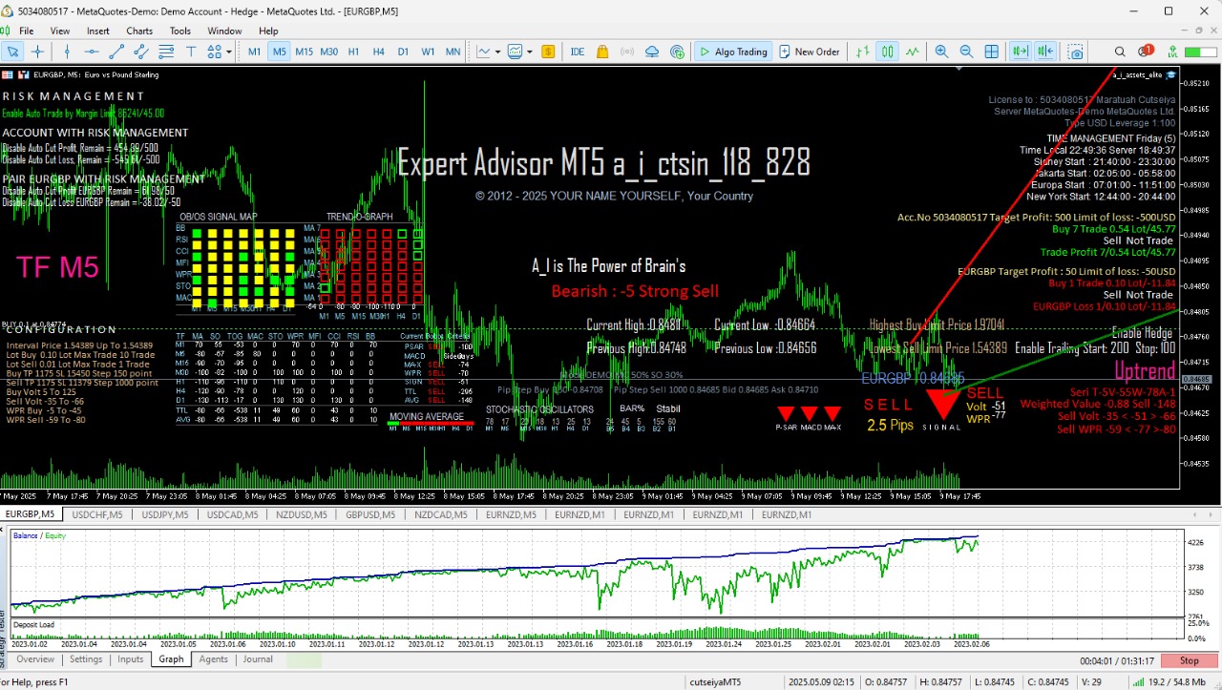Open the graphical shapes objects tool
The width and height of the screenshot is (1222, 690).
click(x=214, y=52)
